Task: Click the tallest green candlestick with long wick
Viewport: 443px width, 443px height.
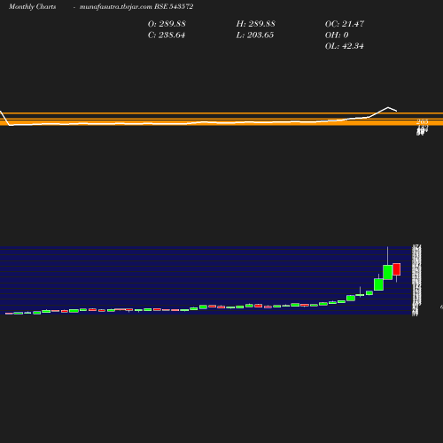Action: [388, 272]
